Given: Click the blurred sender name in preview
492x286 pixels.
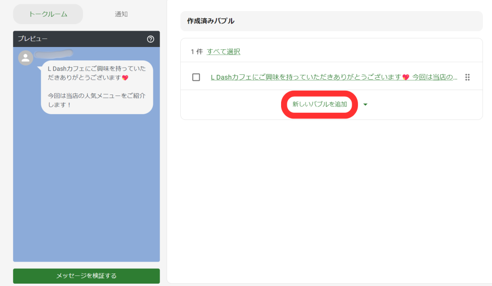Looking at the screenshot, I should (54, 53).
